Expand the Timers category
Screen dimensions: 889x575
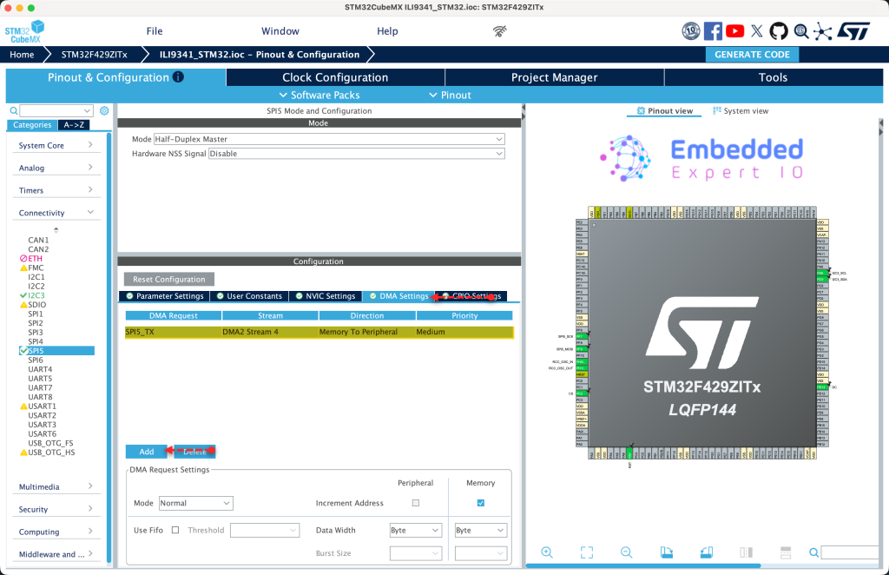pyautogui.click(x=56, y=190)
